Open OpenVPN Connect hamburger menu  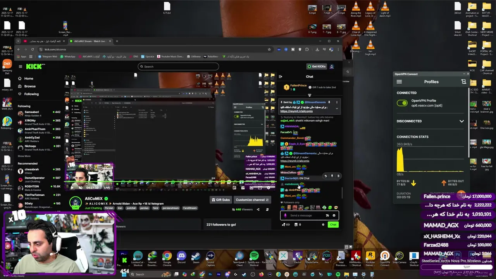[x=399, y=82]
